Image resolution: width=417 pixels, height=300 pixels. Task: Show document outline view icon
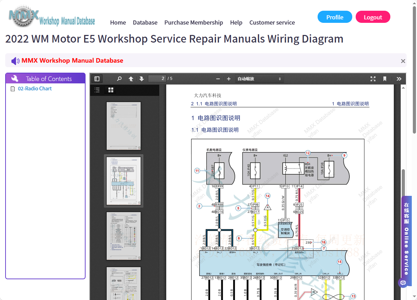click(x=97, y=90)
